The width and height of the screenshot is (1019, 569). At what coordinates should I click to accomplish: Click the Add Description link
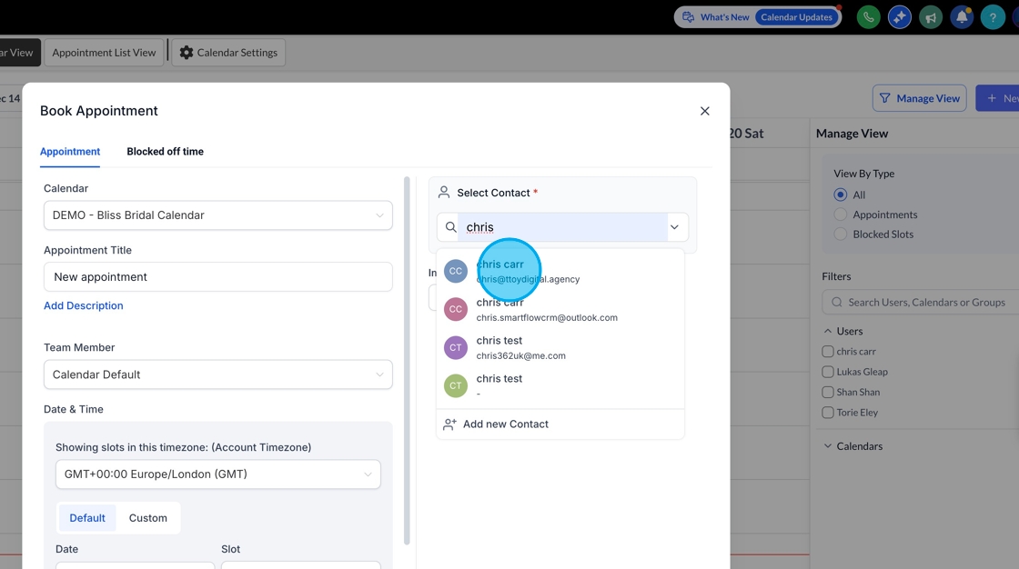point(83,305)
